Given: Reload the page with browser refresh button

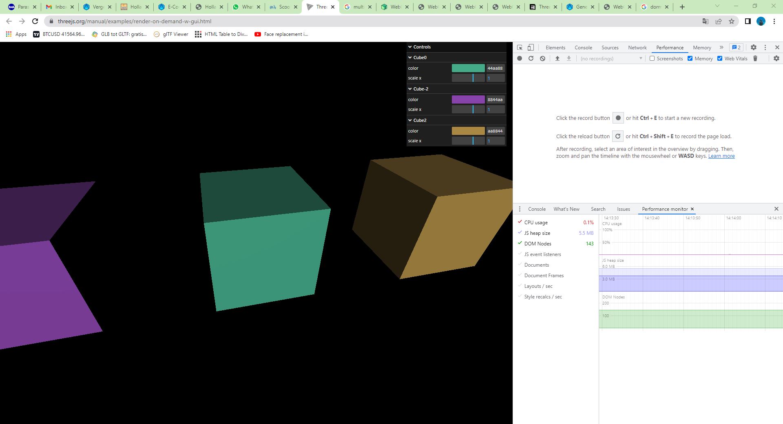Looking at the screenshot, I should tap(35, 21).
